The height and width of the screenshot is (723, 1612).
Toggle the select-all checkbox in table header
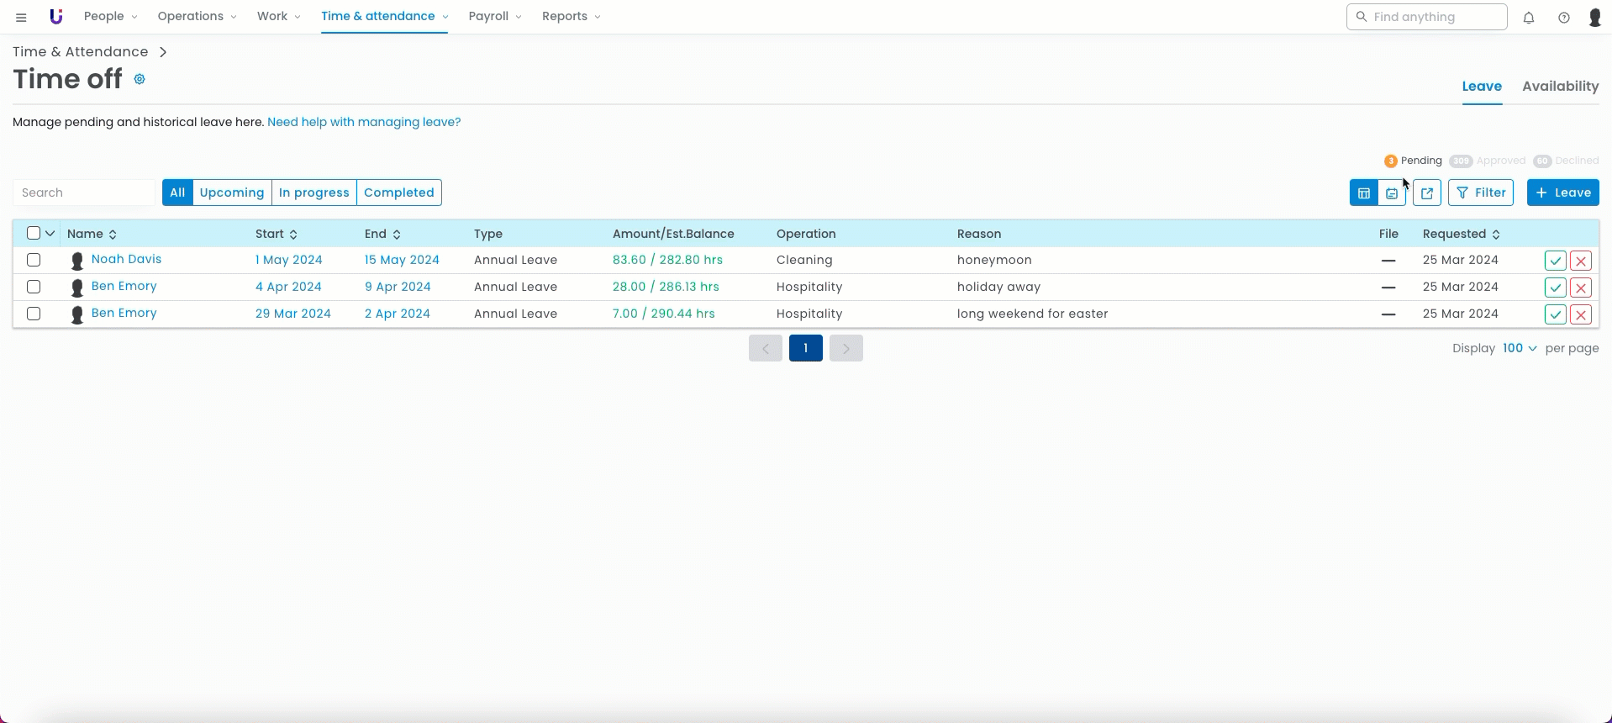tap(34, 233)
